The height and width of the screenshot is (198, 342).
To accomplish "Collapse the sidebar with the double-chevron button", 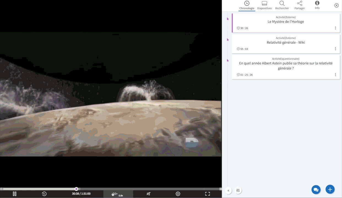I will 228,190.
